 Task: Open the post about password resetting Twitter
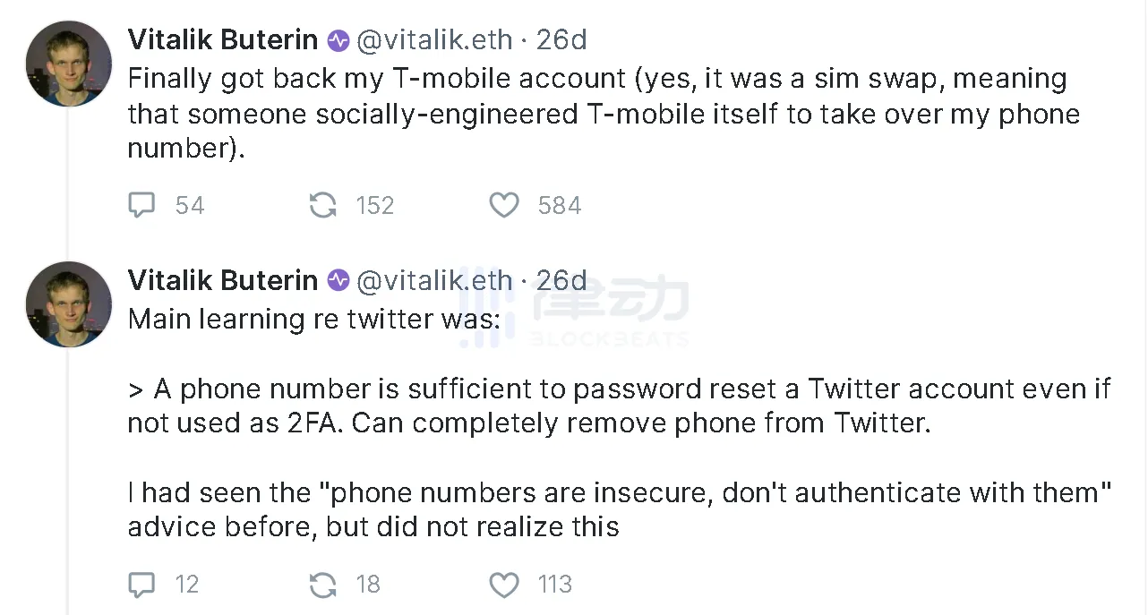618,406
